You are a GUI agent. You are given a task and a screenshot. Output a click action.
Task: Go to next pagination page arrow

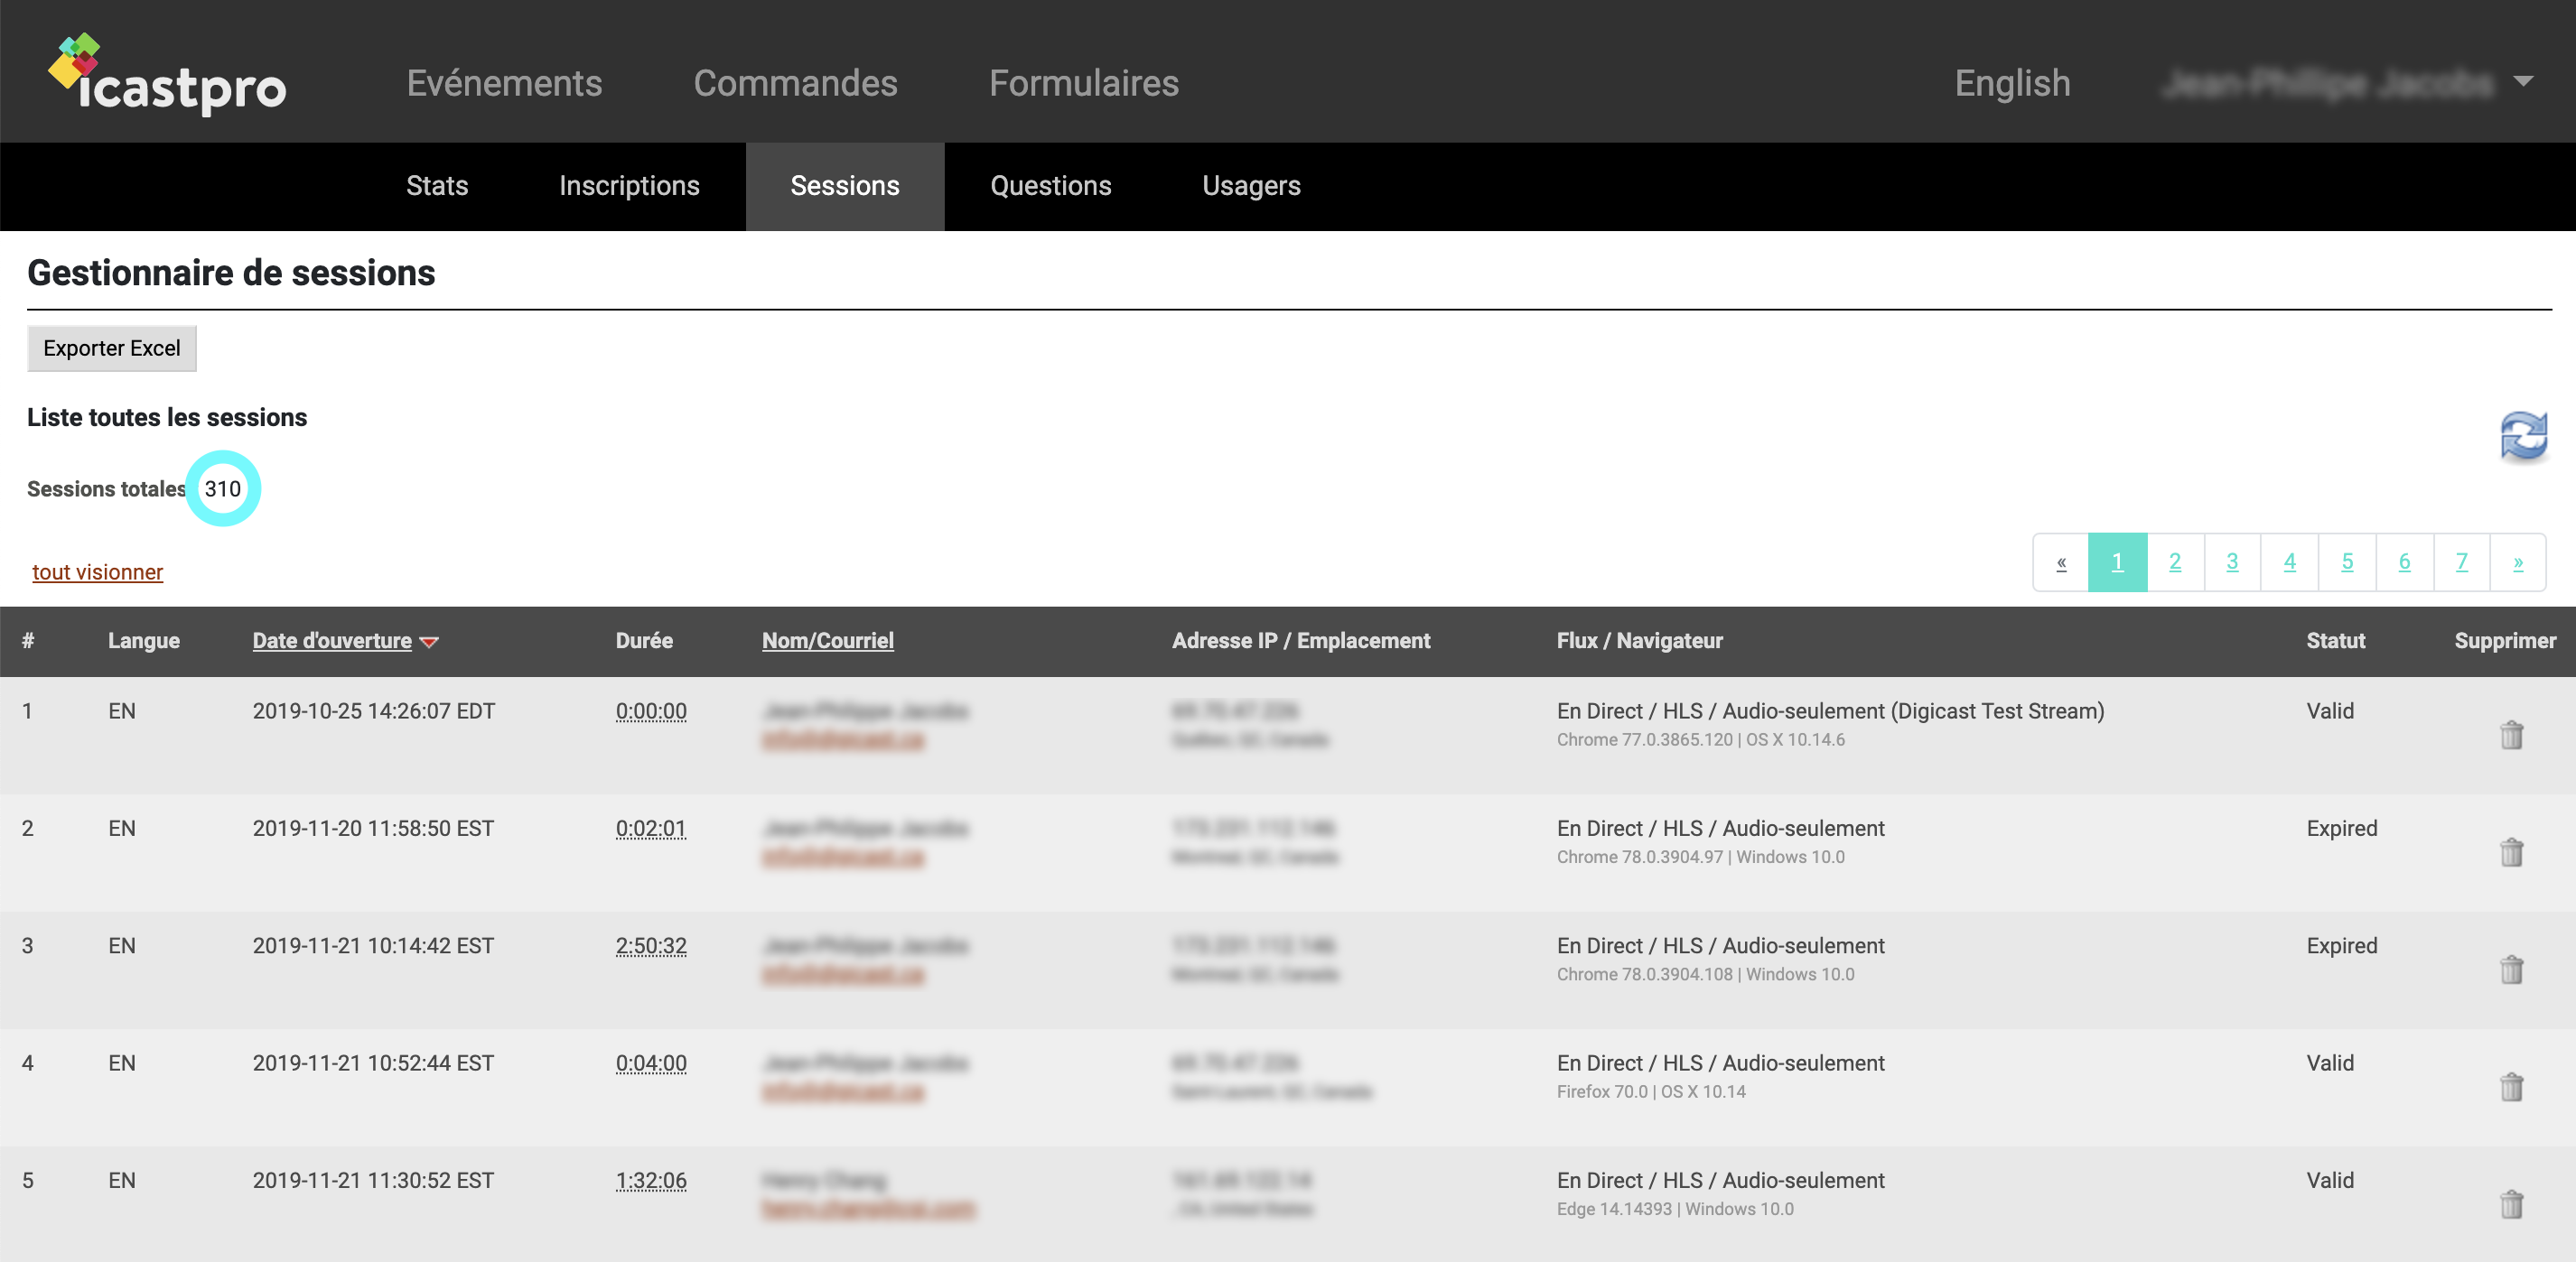pos(2517,562)
